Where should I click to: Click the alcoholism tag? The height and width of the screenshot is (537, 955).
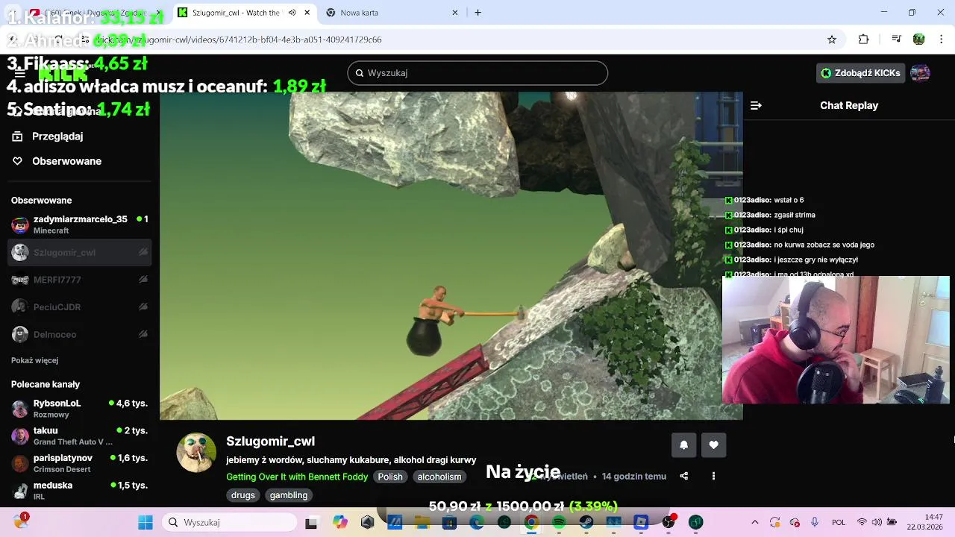439,477
